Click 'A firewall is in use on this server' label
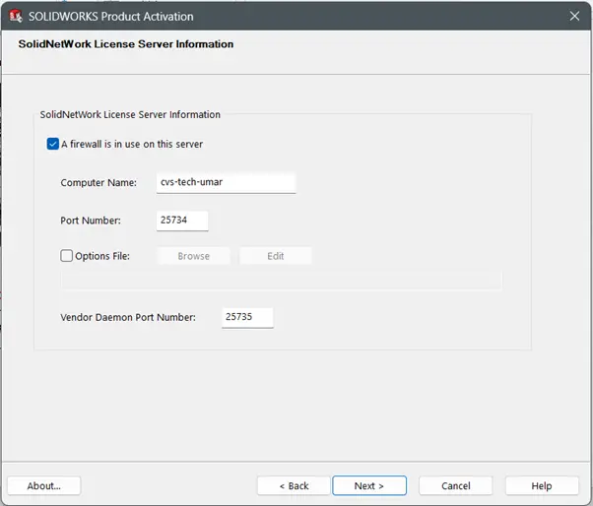 132,144
